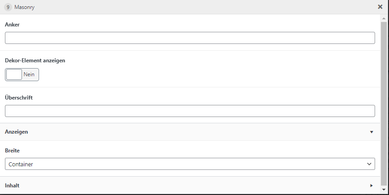Click the scrollbar down arrow
This screenshot has width=389, height=195.
384,190
